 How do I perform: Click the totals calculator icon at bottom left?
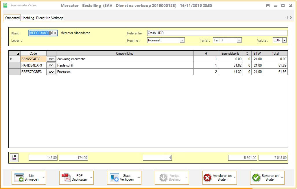coord(14,158)
